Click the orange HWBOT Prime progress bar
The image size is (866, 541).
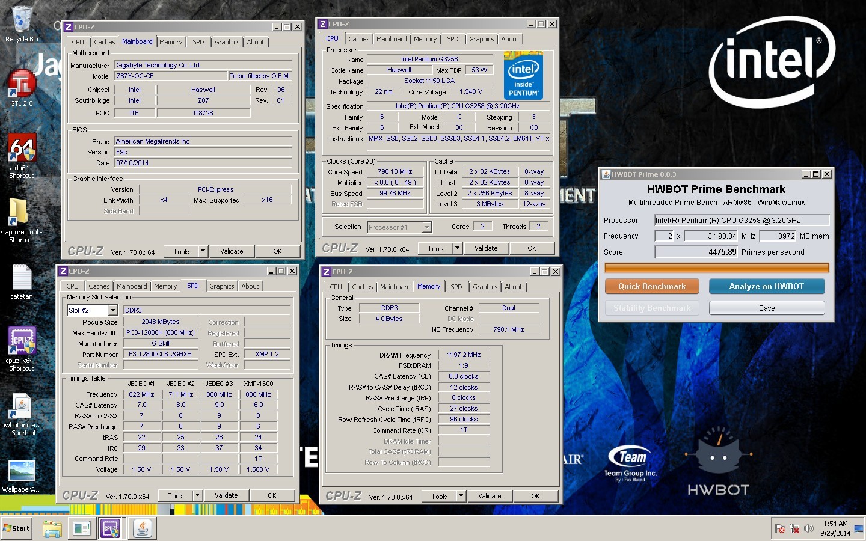716,267
